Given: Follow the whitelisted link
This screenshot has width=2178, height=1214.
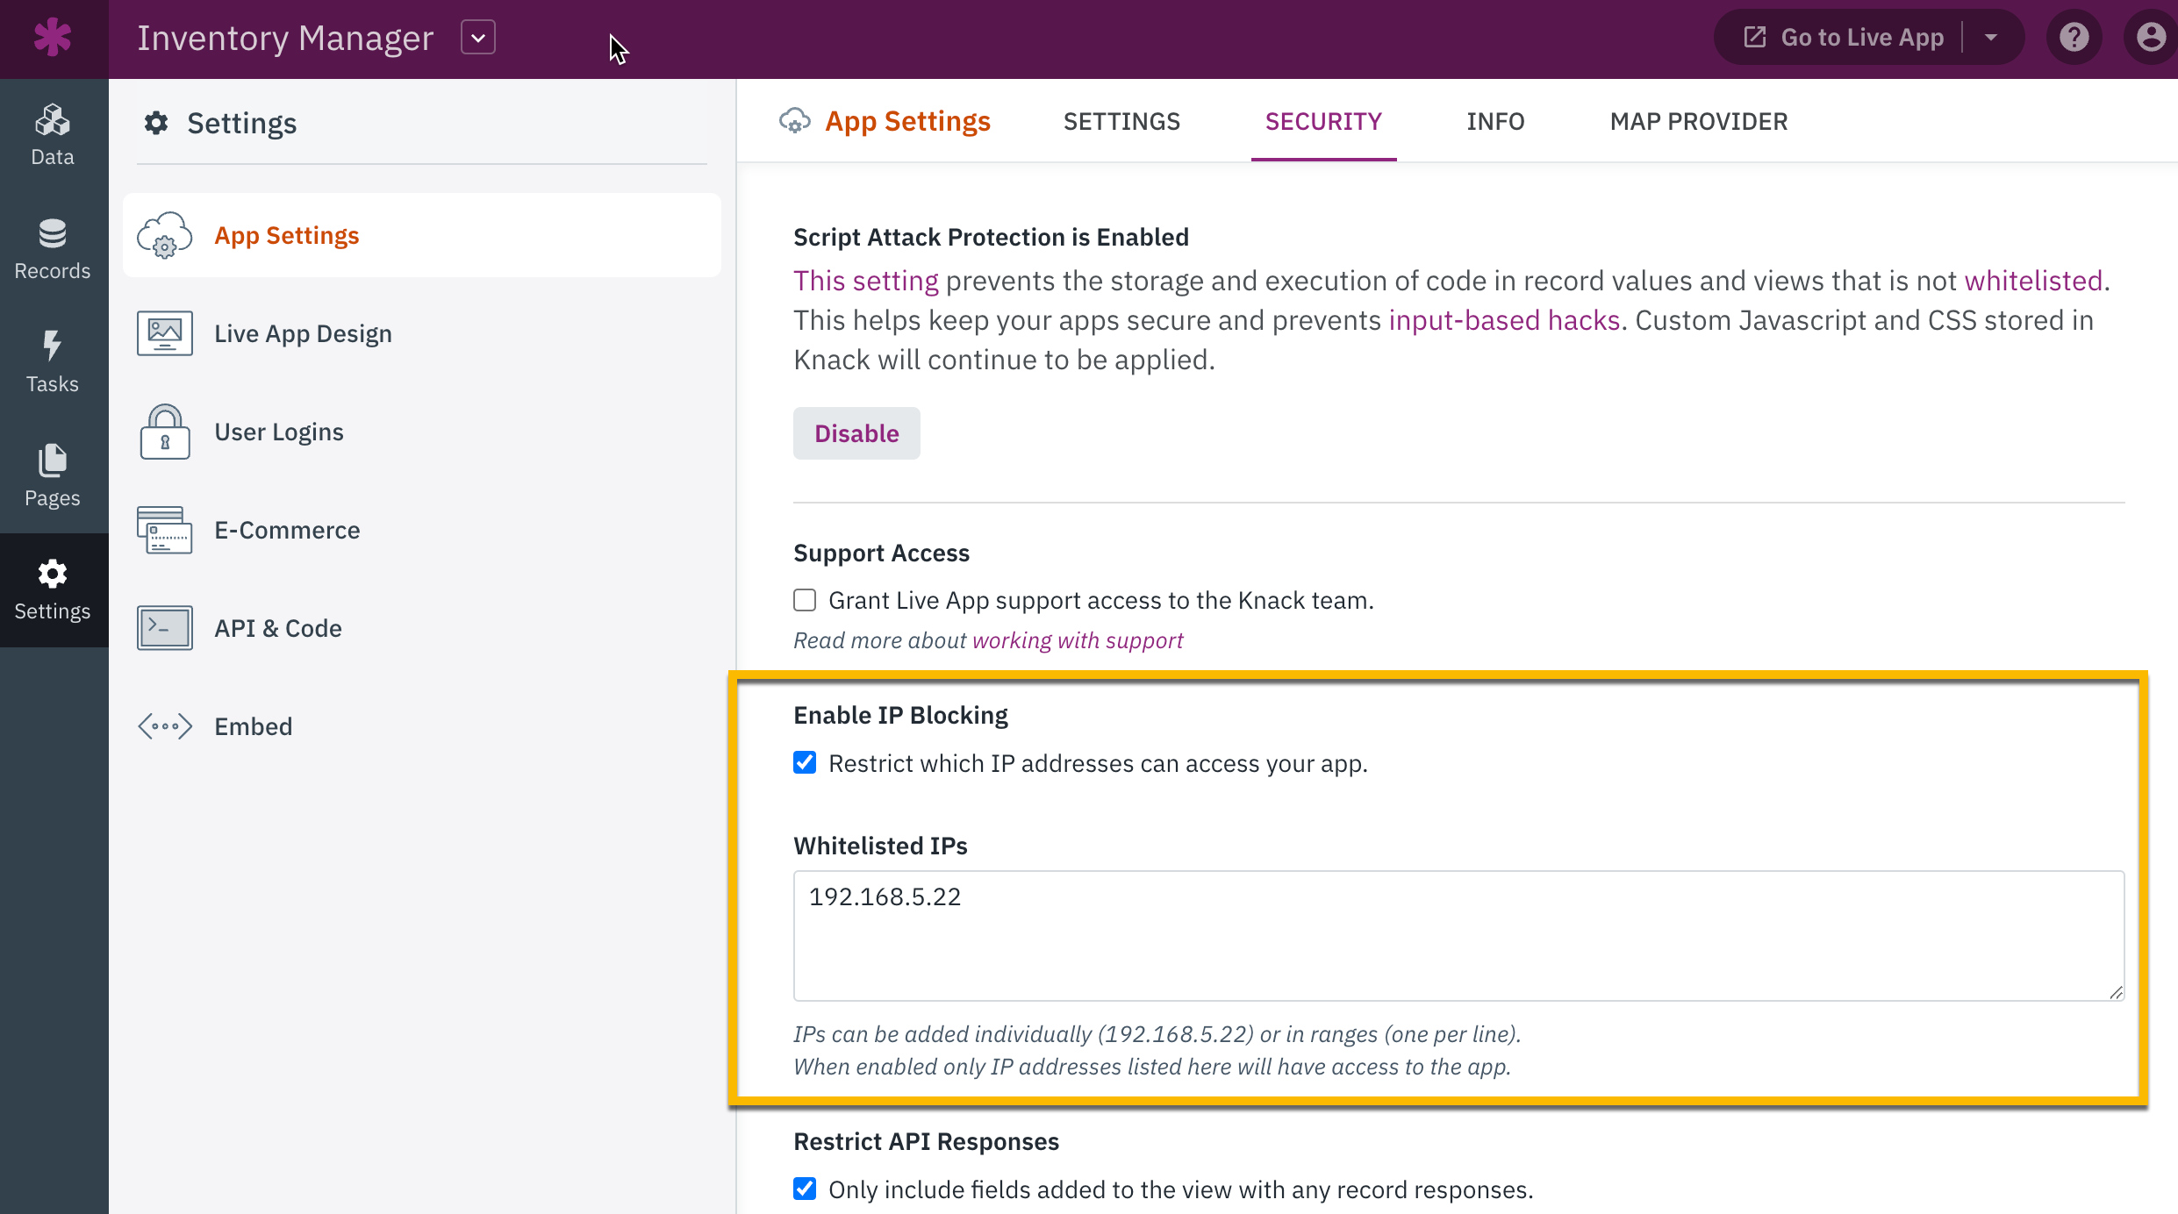Looking at the screenshot, I should 2033,281.
